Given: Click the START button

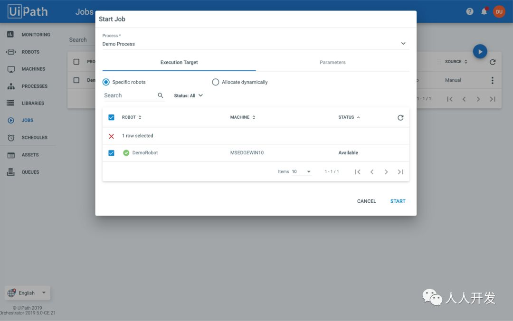Looking at the screenshot, I should pos(398,201).
